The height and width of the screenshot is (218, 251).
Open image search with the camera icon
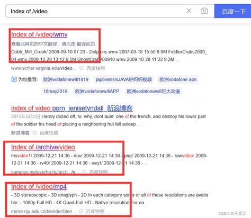pos(204,11)
